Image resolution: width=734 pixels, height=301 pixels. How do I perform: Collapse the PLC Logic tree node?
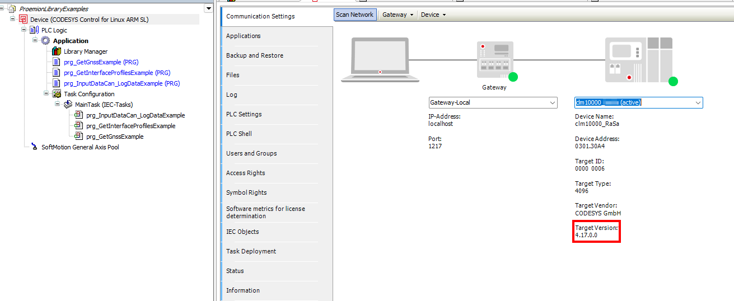tap(24, 30)
